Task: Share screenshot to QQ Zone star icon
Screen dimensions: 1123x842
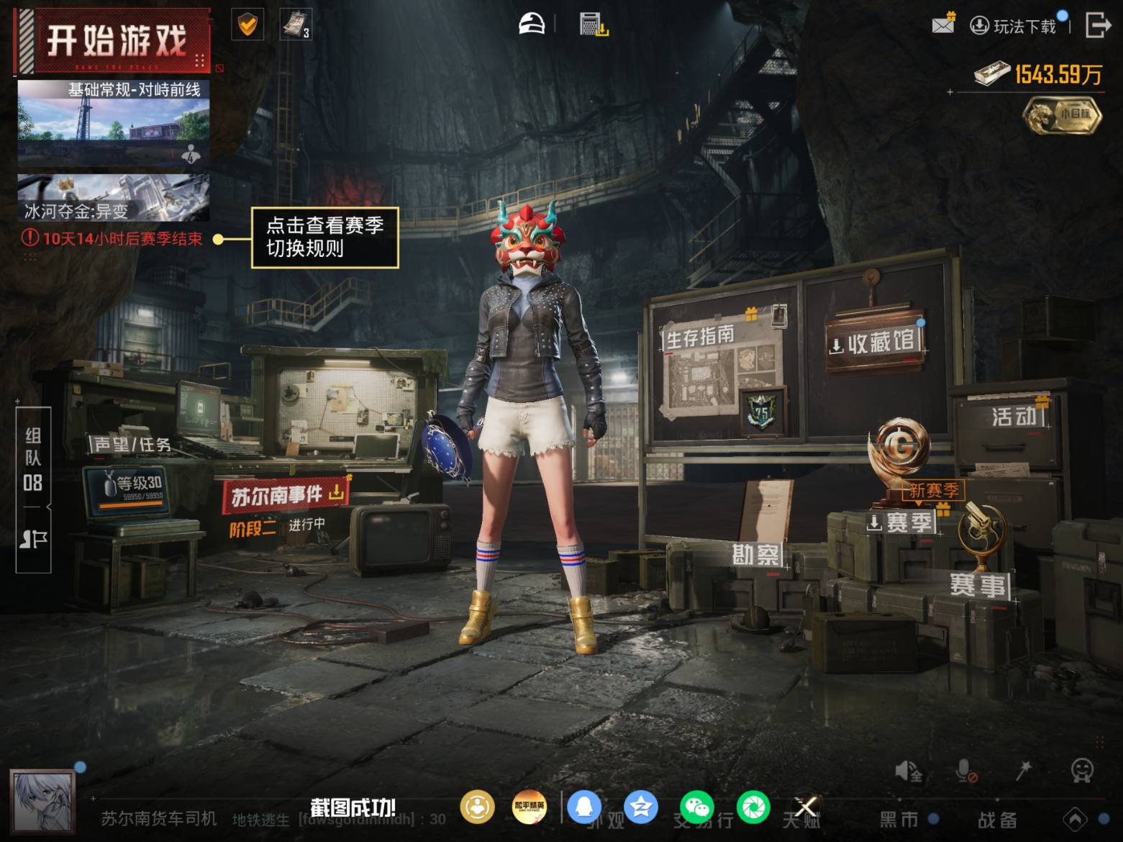Action: tap(641, 807)
